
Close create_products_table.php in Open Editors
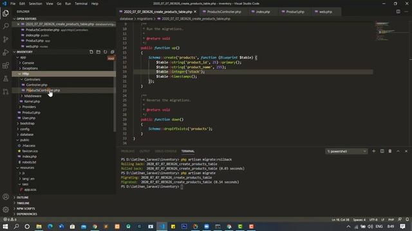click(18, 24)
